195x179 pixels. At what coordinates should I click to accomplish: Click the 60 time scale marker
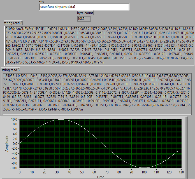coord(94,172)
